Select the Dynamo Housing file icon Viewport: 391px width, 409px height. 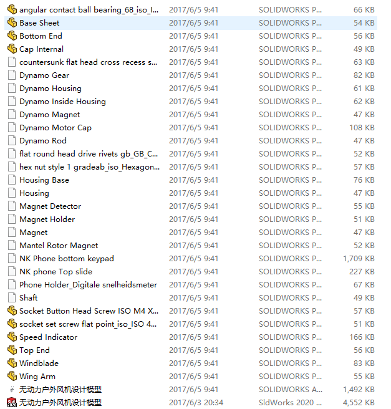(12, 88)
